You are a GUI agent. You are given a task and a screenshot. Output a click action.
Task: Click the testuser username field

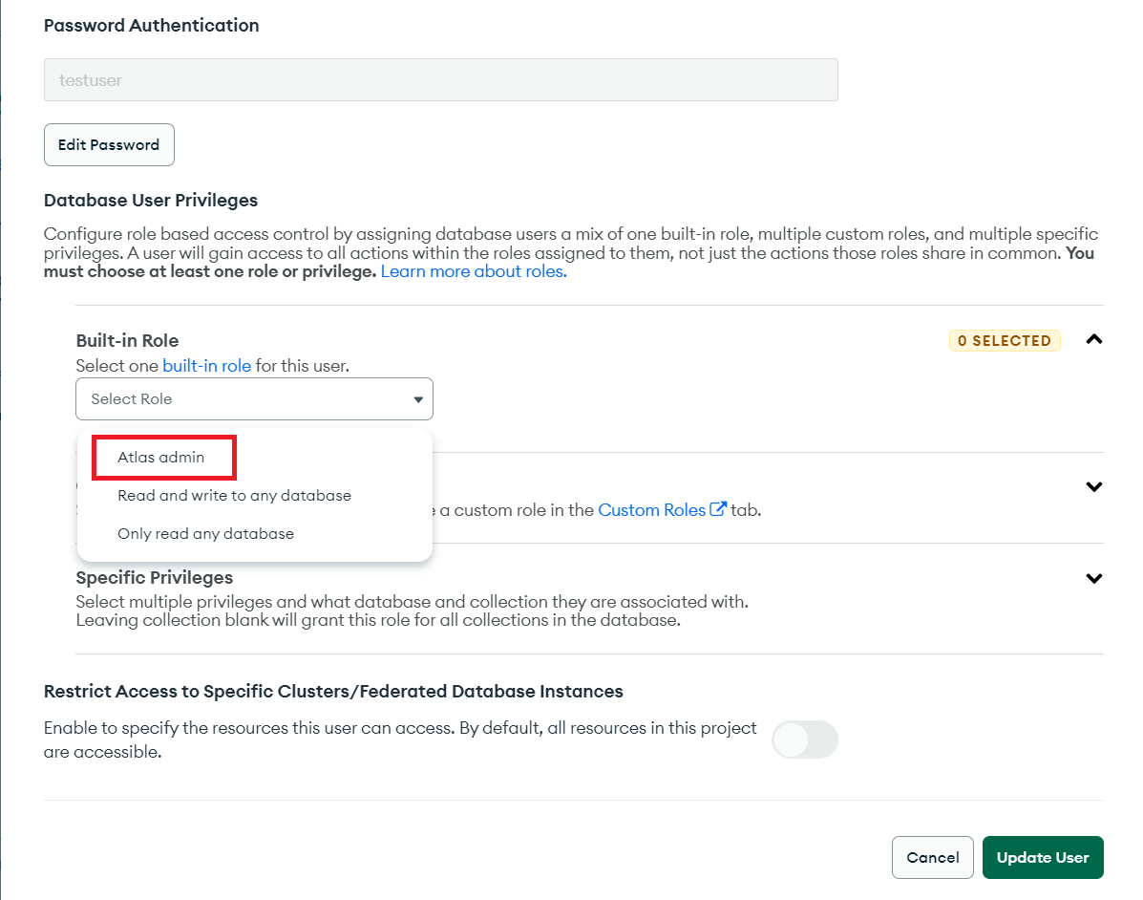(x=440, y=79)
